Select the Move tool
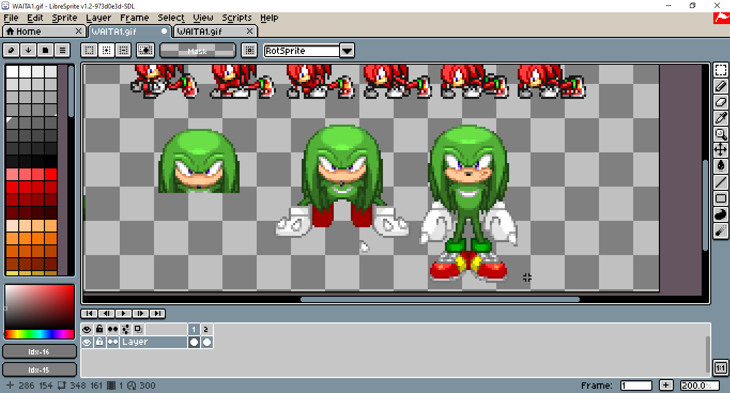730x393 pixels. [721, 150]
